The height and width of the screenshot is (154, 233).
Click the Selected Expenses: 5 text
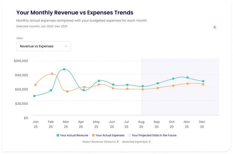(x=136, y=142)
